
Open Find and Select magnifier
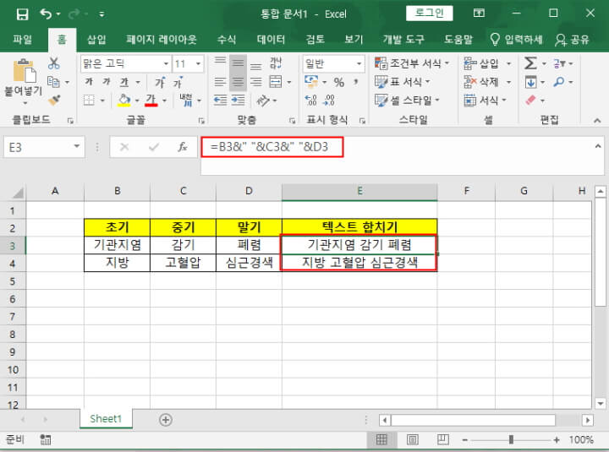coord(559,82)
